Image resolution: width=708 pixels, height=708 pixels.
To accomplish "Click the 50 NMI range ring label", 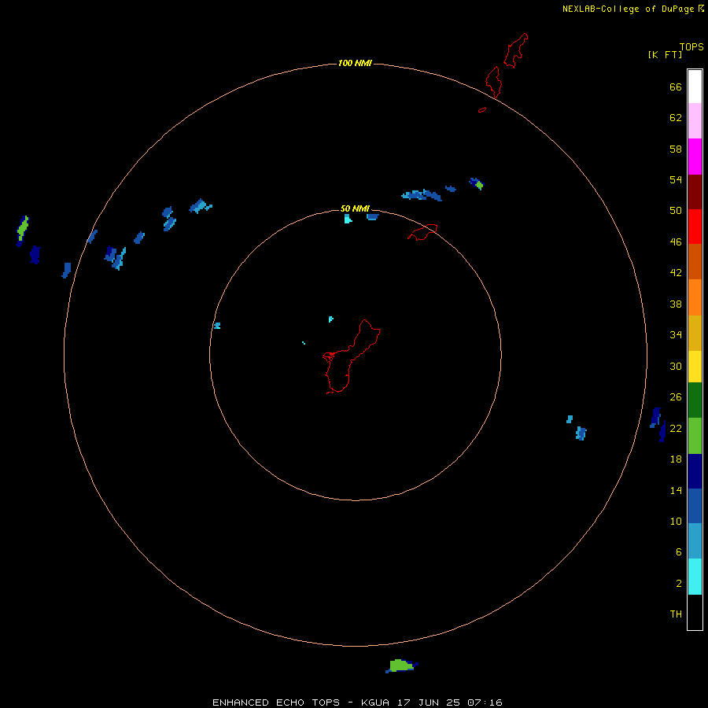I will [355, 208].
